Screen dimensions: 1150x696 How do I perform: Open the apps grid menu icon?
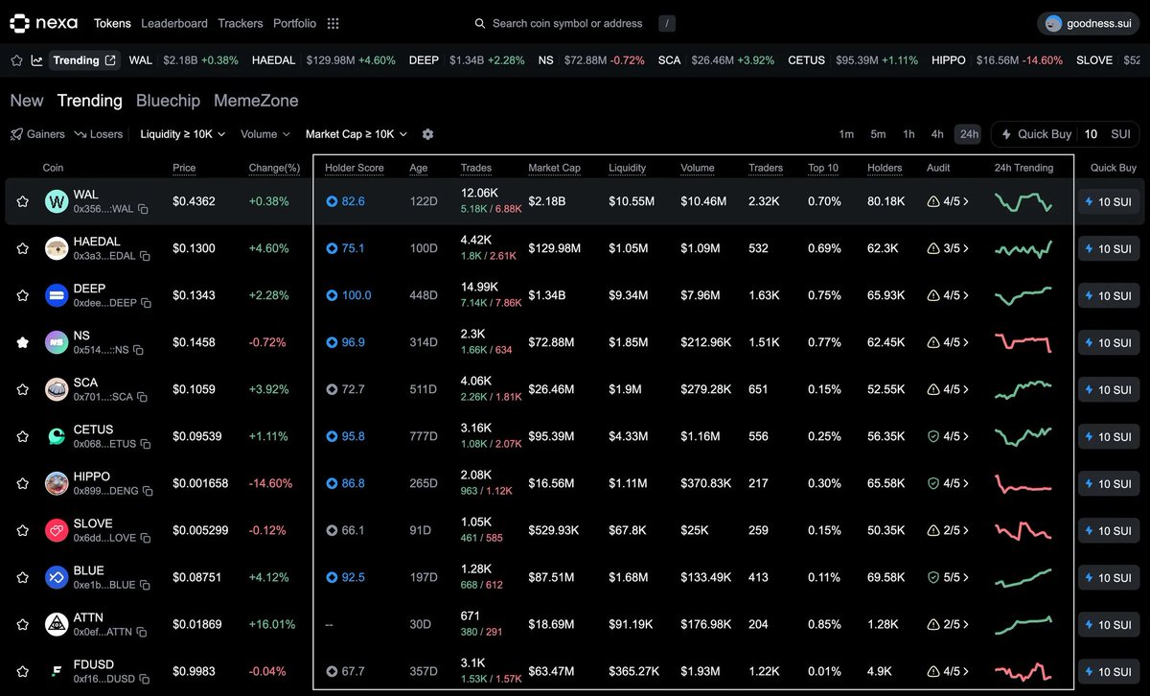click(x=333, y=23)
